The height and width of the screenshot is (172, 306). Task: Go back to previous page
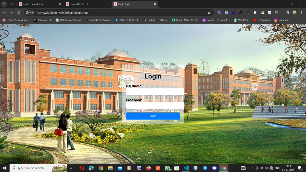[4, 12]
